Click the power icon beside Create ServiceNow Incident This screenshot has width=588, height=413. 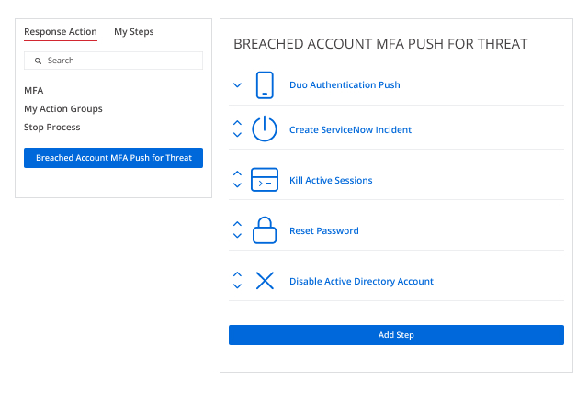(265, 128)
